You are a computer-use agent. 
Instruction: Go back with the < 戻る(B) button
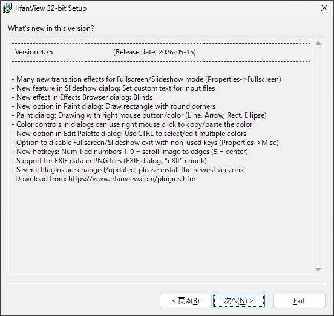coord(186,301)
